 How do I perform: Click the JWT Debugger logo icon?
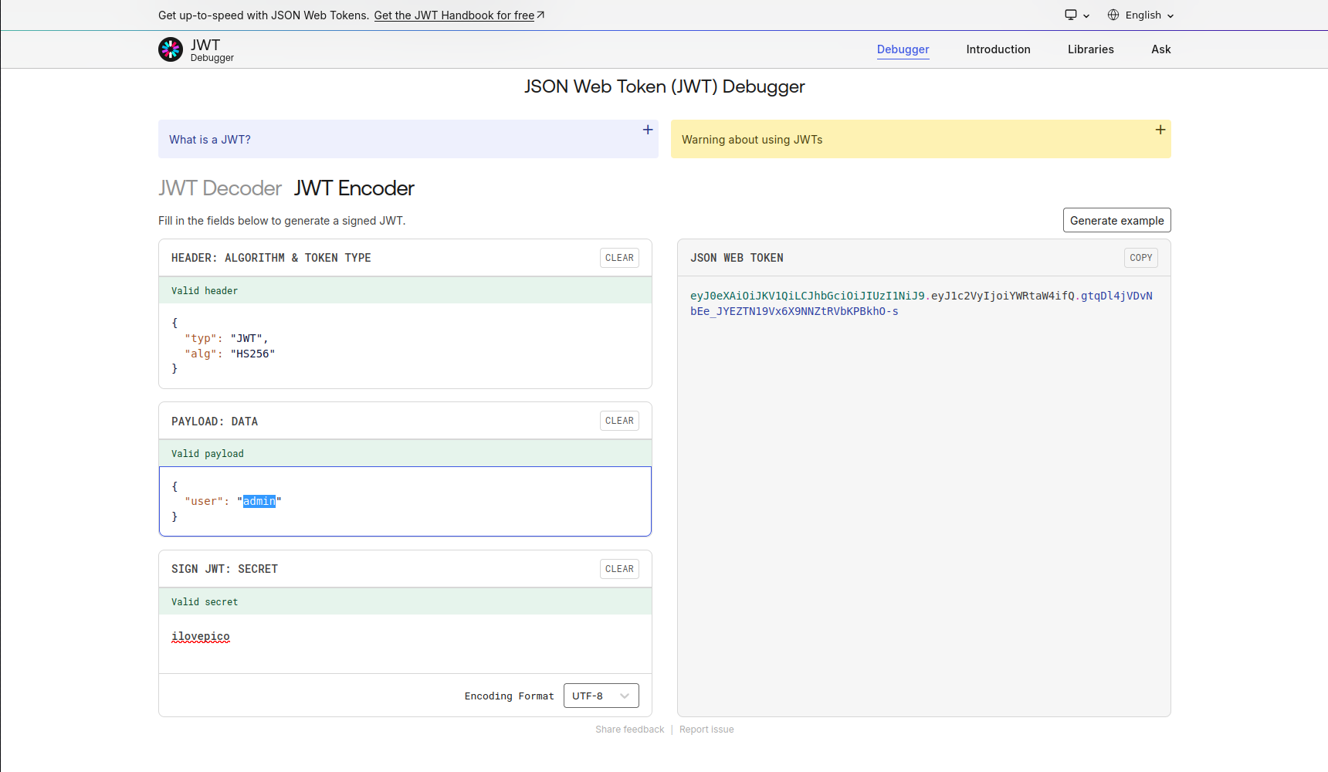click(x=171, y=49)
